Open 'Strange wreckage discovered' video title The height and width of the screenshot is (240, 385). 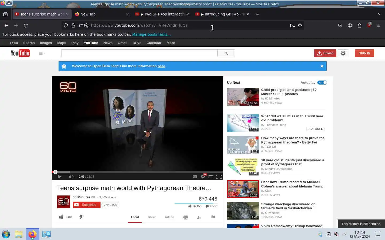[288, 206]
